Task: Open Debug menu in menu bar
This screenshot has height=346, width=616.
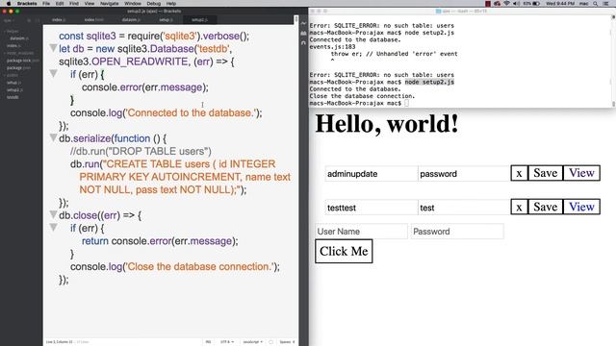Action: pyautogui.click(x=154, y=3)
